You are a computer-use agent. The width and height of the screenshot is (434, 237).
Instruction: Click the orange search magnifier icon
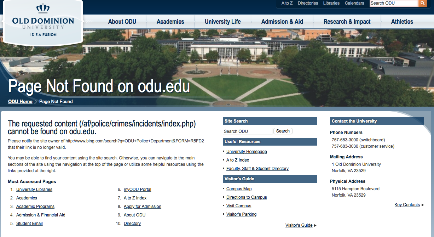(422, 3)
